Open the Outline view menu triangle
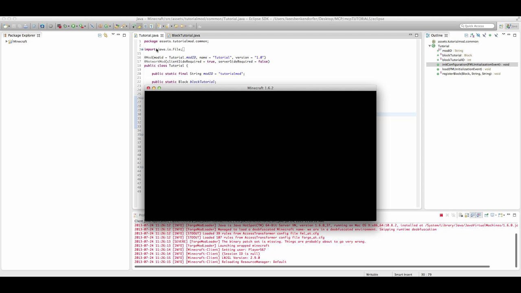This screenshot has width=521, height=293. point(503,34)
